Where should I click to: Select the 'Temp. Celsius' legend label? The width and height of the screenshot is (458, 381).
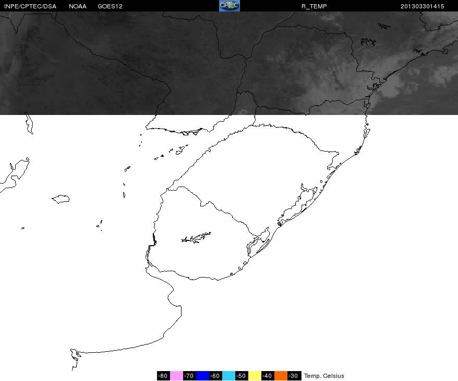324,376
